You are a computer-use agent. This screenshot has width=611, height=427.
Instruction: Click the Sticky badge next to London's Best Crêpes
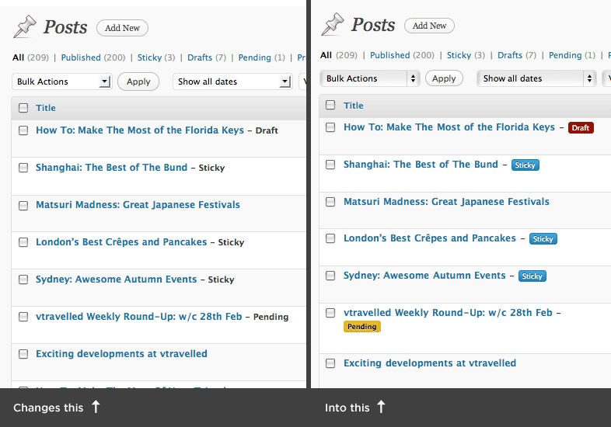click(543, 239)
